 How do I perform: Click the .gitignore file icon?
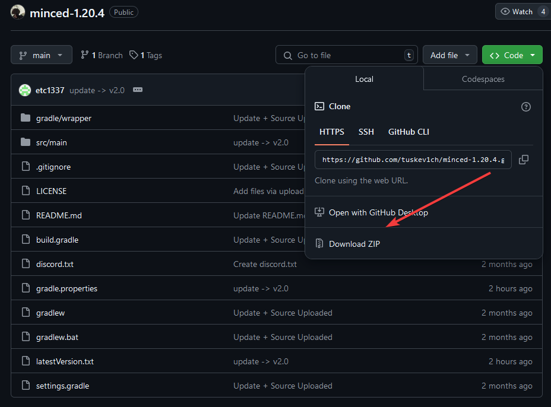pyautogui.click(x=26, y=166)
